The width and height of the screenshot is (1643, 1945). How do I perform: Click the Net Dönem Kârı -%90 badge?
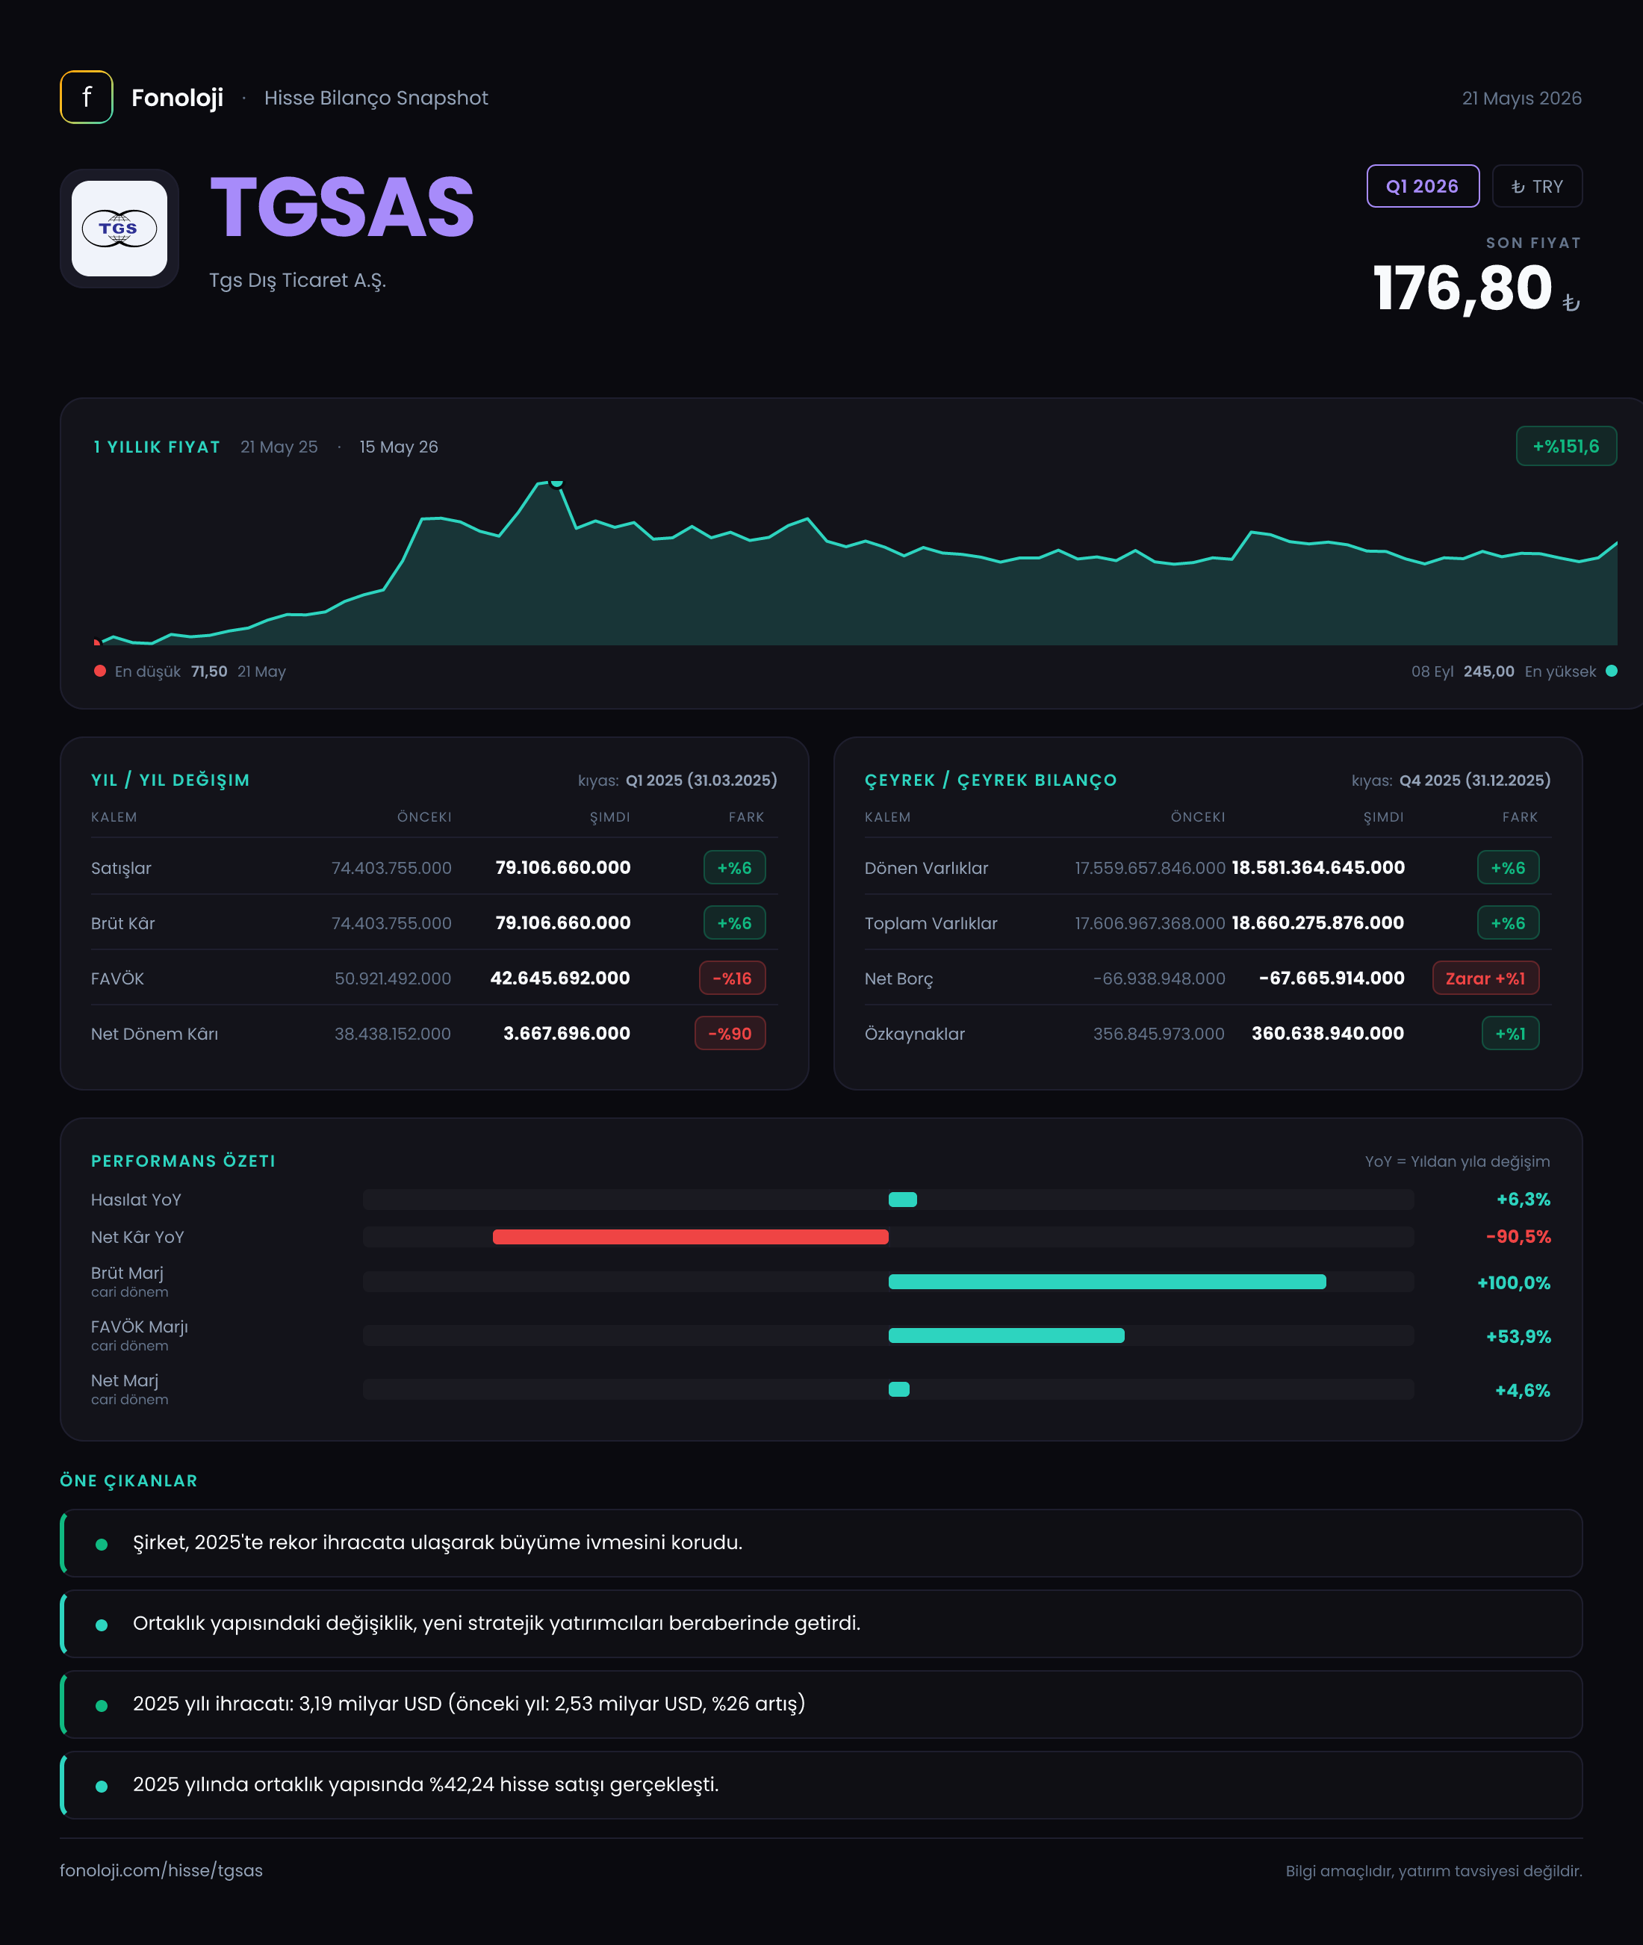click(730, 1033)
